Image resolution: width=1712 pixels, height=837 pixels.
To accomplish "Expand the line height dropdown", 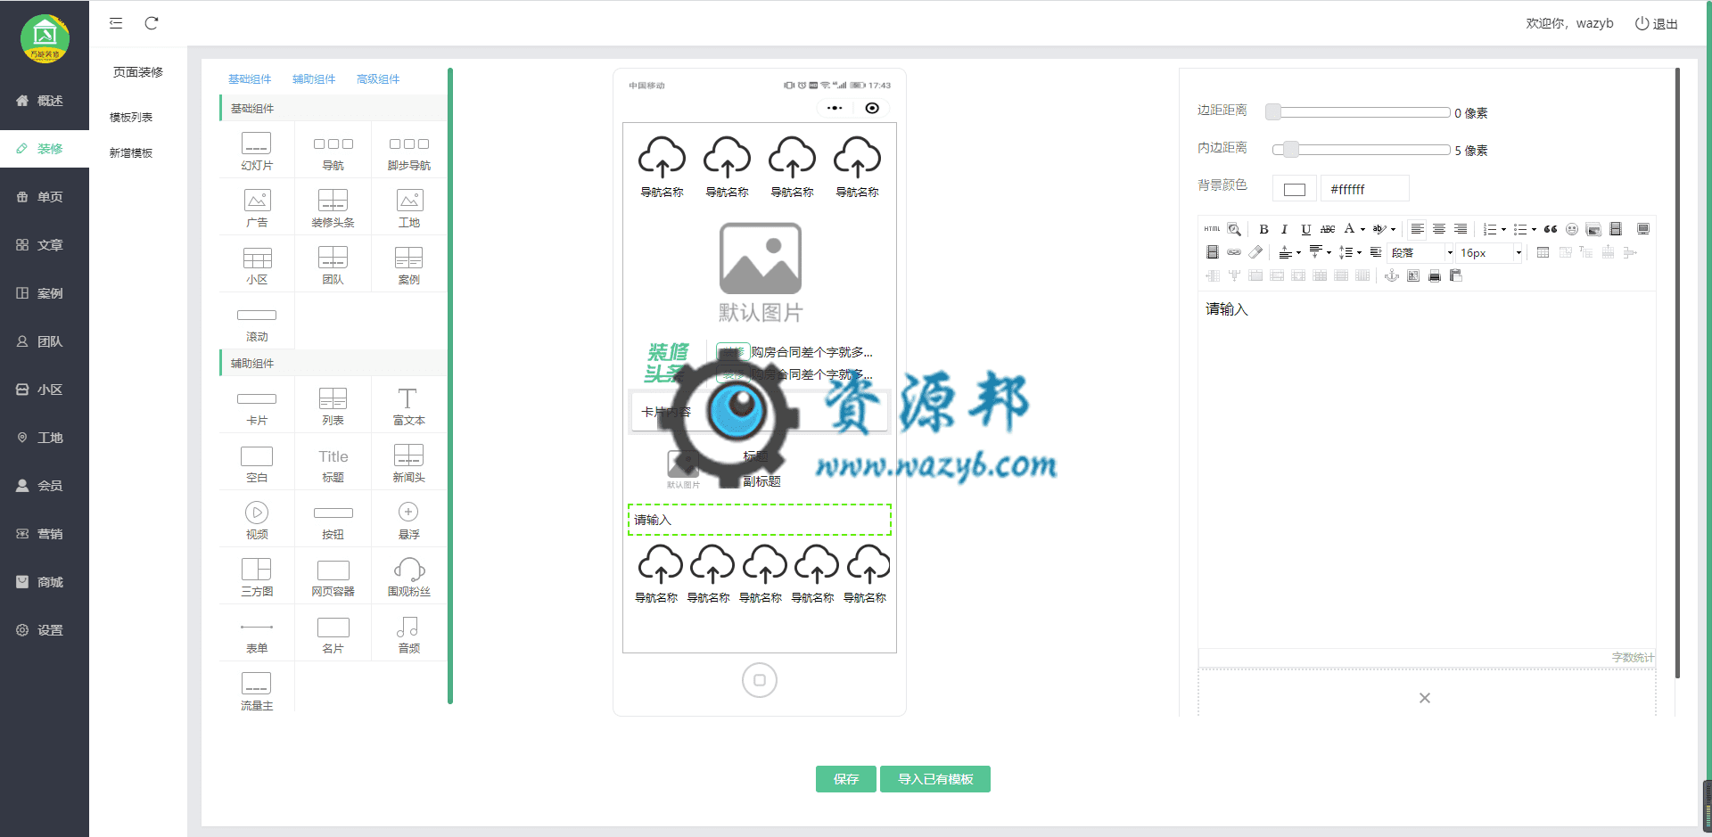I will (1359, 252).
